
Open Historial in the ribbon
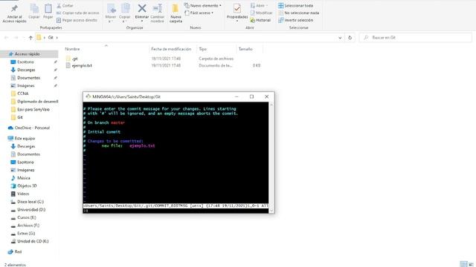[x=260, y=20]
